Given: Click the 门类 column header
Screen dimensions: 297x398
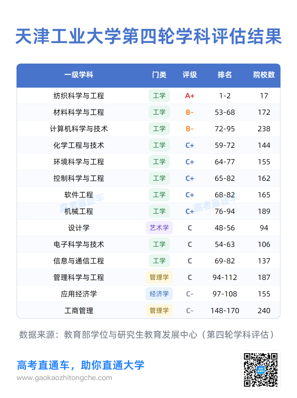Looking at the screenshot, I should [159, 75].
